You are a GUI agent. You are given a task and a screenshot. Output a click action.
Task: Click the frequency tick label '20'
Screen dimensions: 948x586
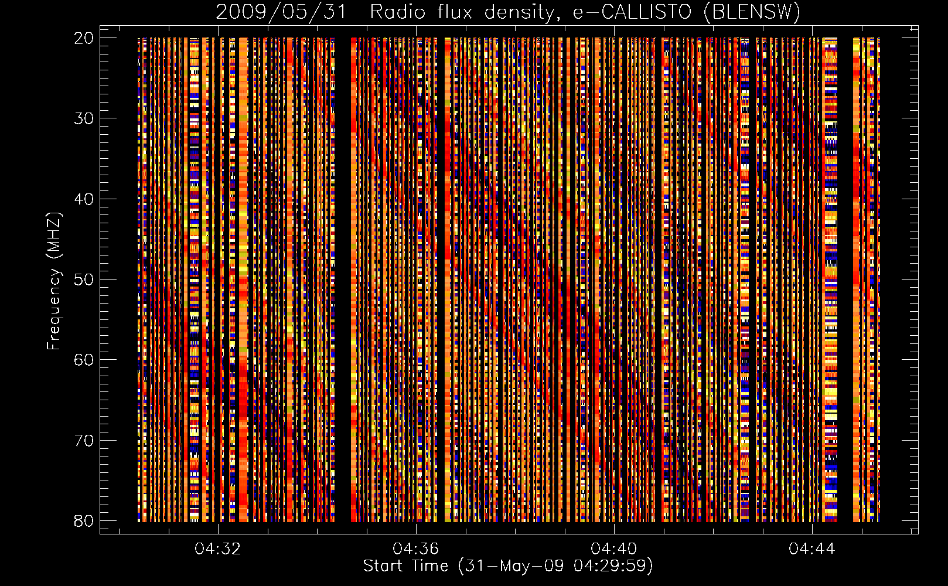click(84, 38)
